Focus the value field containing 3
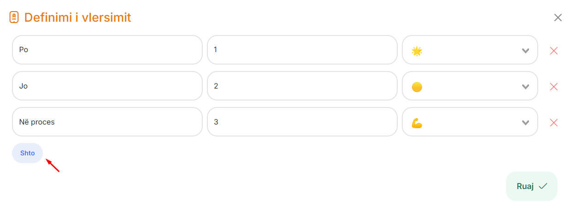This screenshot has height=213, width=570. tap(302, 122)
